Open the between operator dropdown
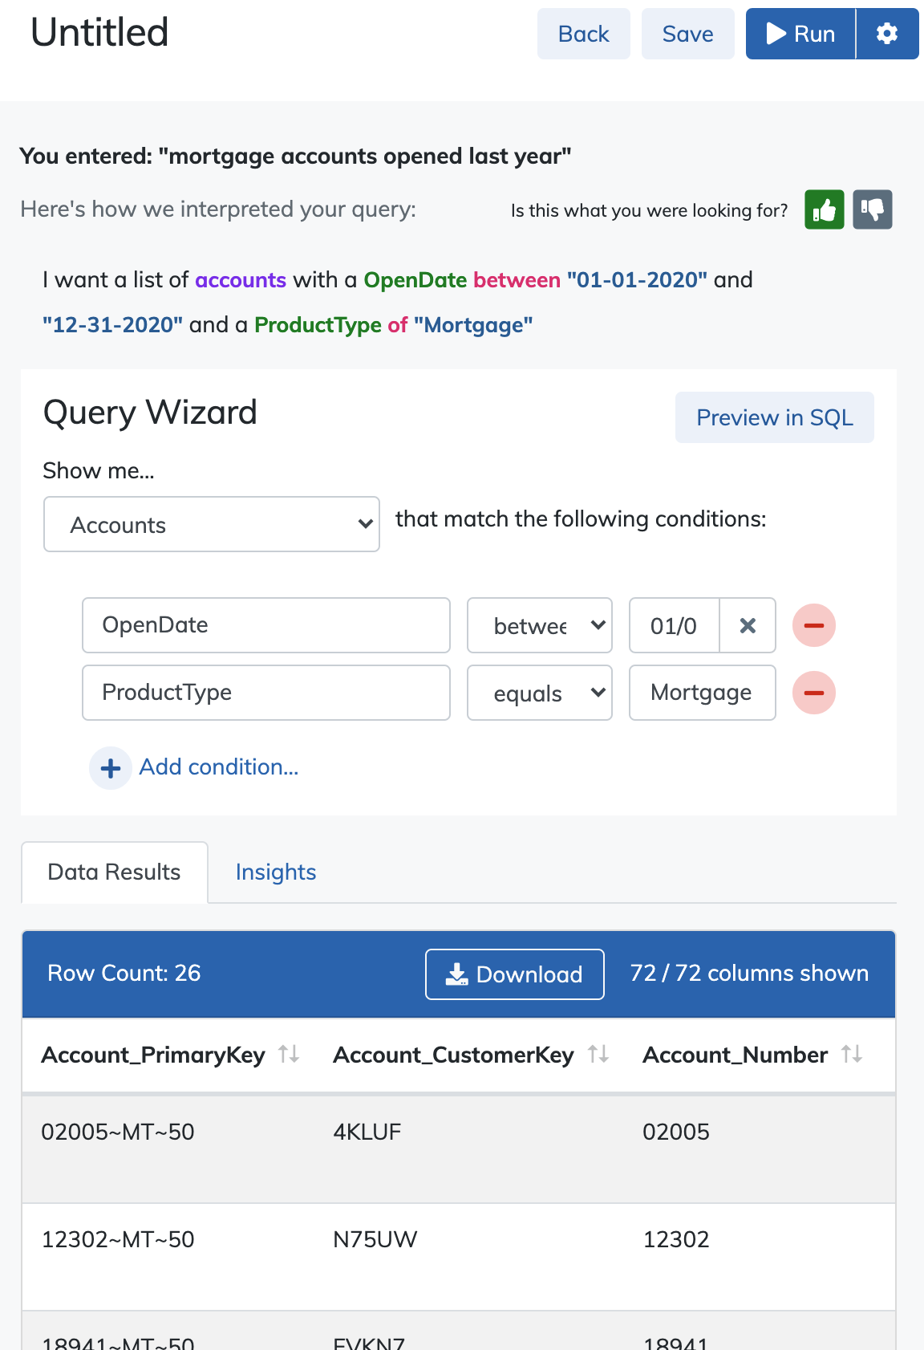This screenshot has height=1350, width=924. (x=540, y=625)
